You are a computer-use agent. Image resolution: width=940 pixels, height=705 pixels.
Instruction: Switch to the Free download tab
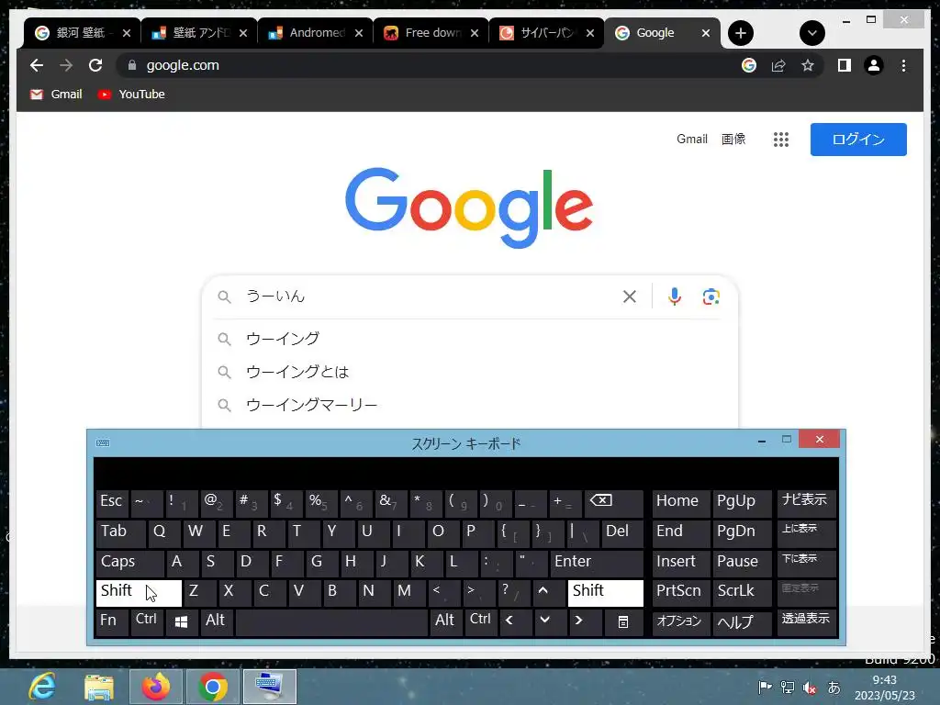click(431, 33)
